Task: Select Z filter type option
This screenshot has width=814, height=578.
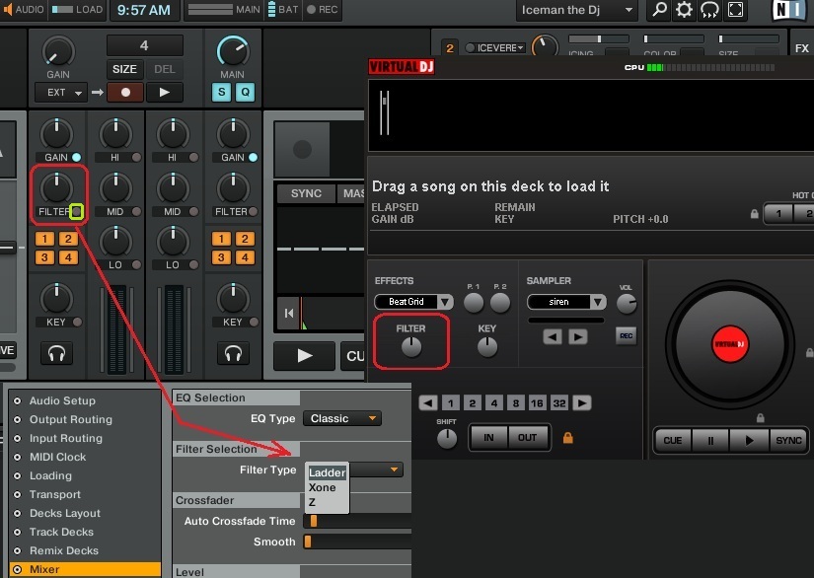Action: (x=312, y=502)
